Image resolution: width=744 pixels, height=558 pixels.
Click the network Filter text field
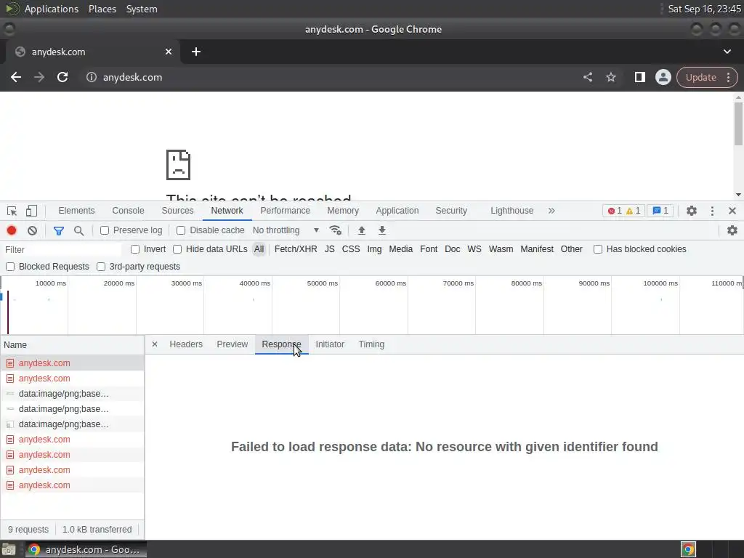(x=62, y=250)
